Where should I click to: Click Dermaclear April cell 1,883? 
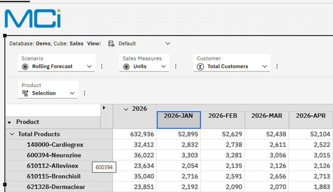click(311, 187)
